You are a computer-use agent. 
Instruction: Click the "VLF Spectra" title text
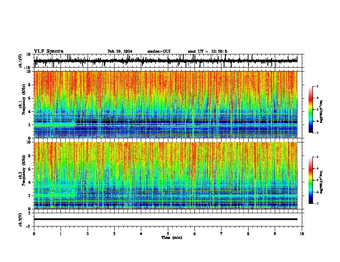pyautogui.click(x=49, y=51)
